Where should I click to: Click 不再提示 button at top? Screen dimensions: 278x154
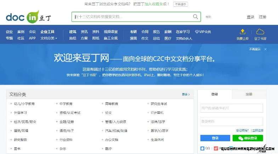(181, 4)
